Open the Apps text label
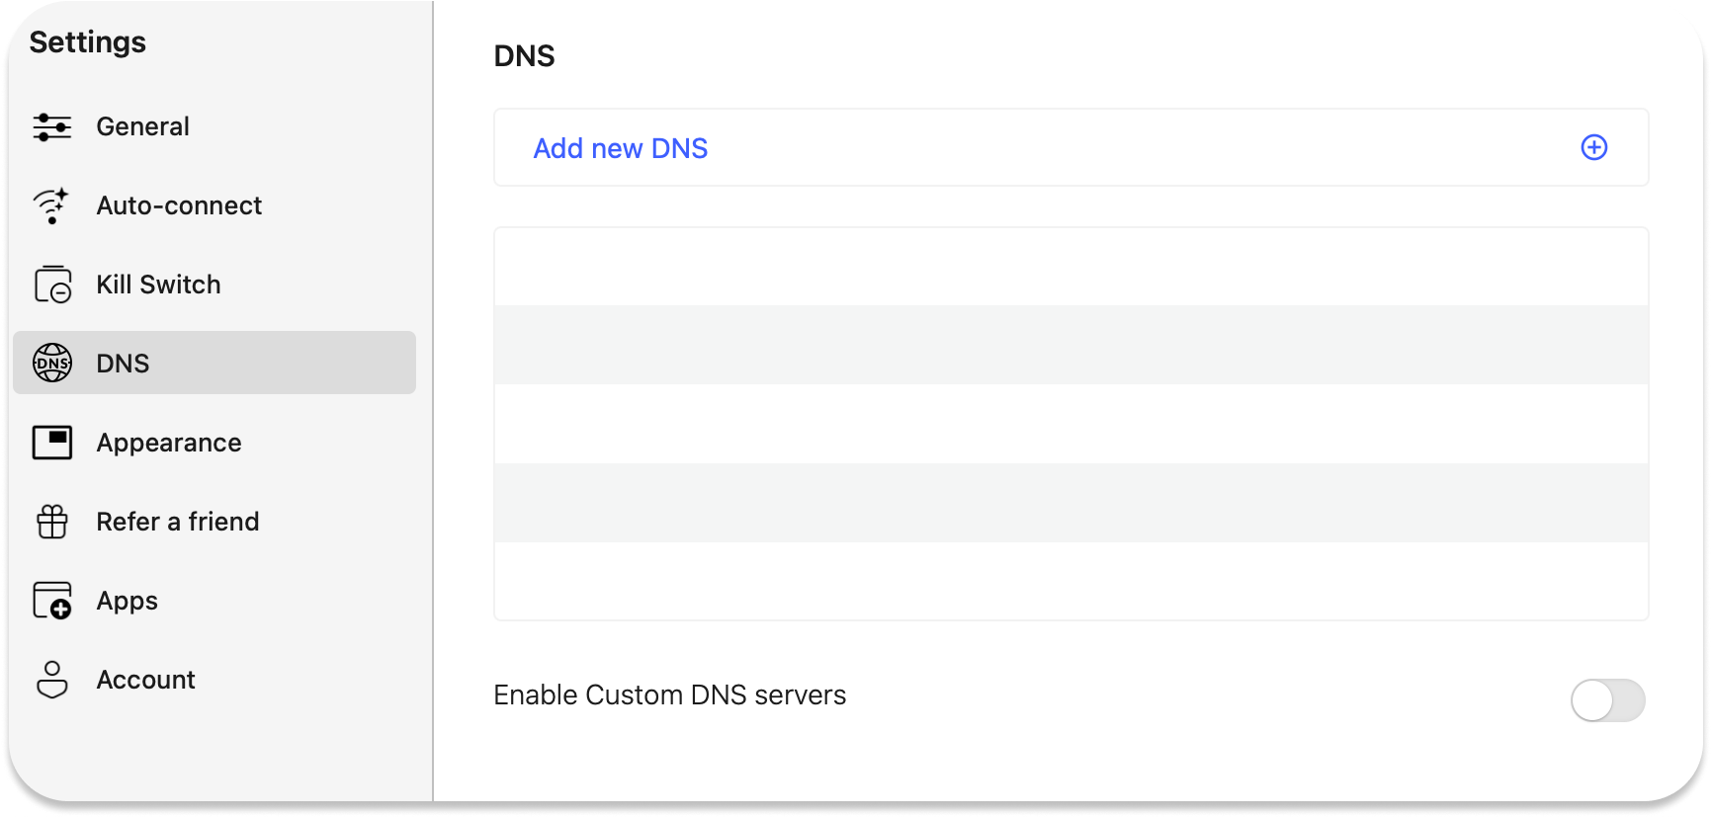Image resolution: width=1711 pixels, height=817 pixels. 127,601
